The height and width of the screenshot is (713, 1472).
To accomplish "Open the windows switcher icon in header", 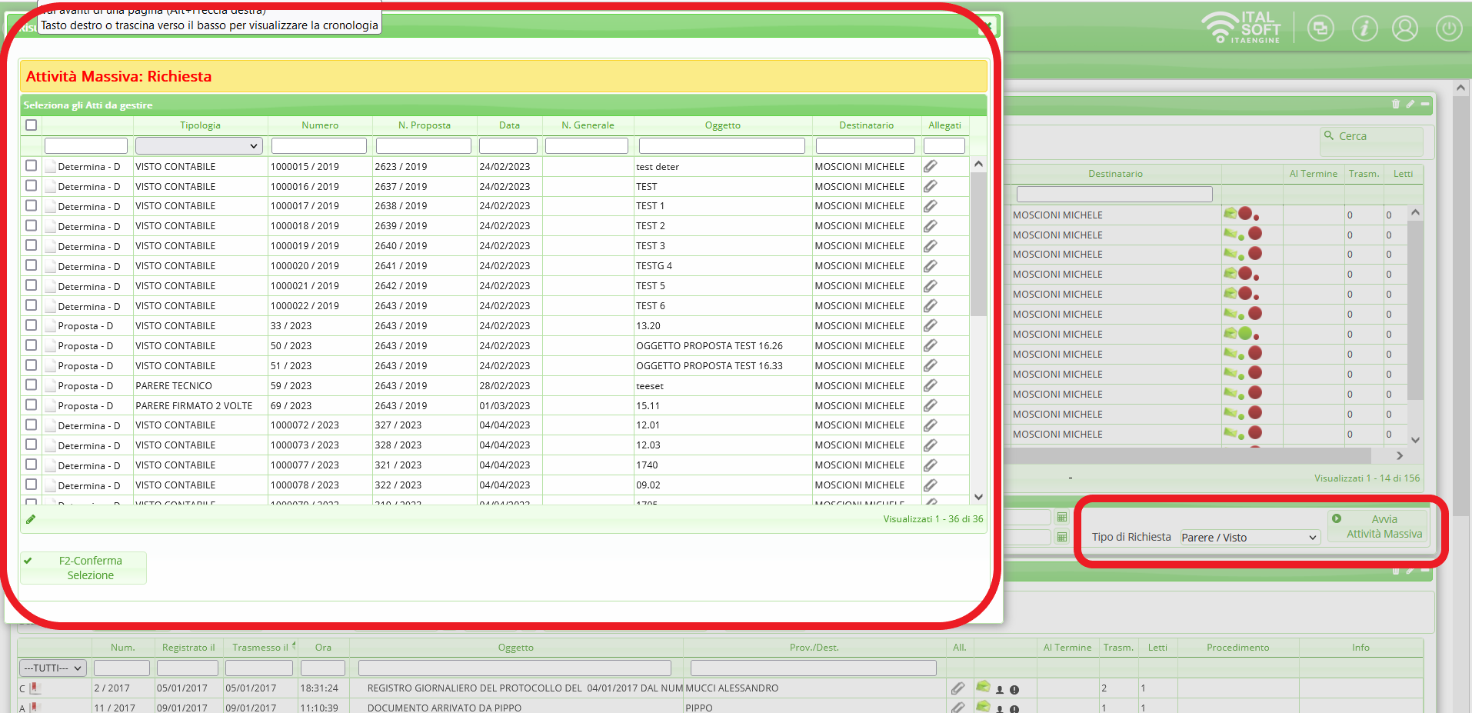I will 1320,29.
